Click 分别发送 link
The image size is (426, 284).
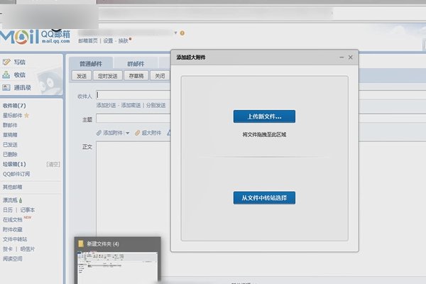[x=155, y=105]
